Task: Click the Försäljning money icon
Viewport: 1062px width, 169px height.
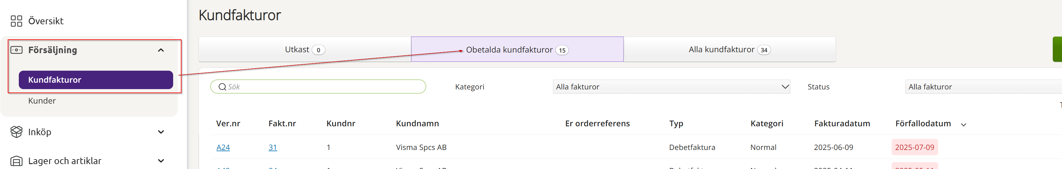Action: [16, 50]
